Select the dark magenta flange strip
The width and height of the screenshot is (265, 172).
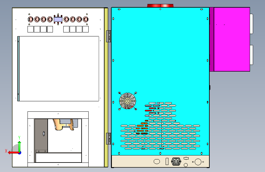point(212,39)
